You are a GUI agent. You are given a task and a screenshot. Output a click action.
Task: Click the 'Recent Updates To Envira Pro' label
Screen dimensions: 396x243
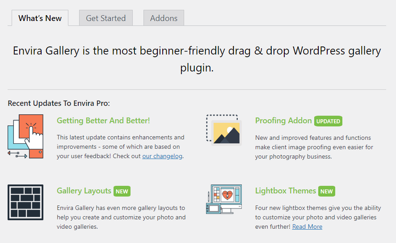pos(59,103)
